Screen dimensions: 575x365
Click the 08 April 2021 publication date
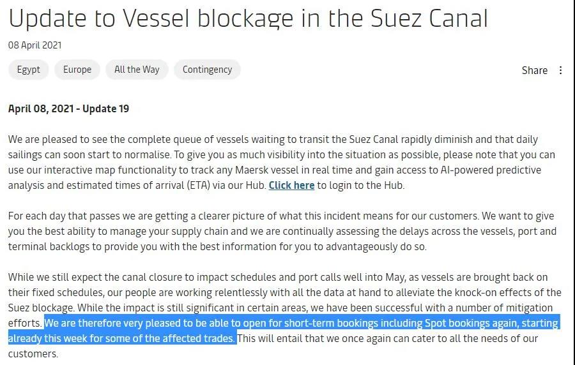coord(35,45)
